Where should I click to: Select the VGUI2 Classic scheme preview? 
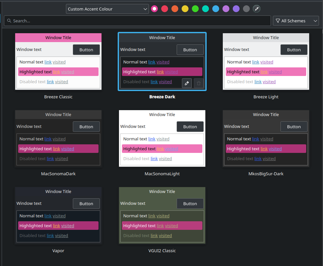pyautogui.click(x=162, y=215)
